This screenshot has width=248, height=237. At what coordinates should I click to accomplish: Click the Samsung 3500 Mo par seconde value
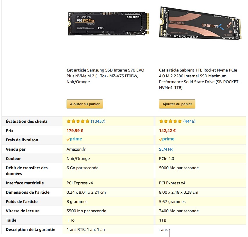86,211
